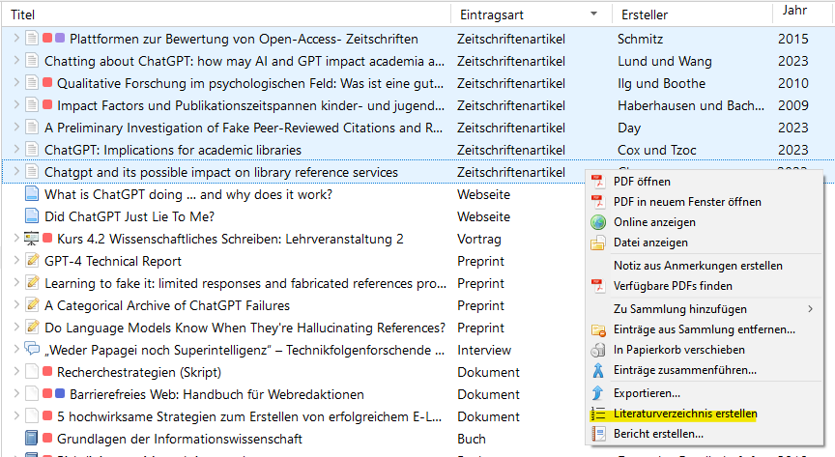835x457 pixels.
Task: Click the 'Buch' item type cell
Action: pos(472,439)
